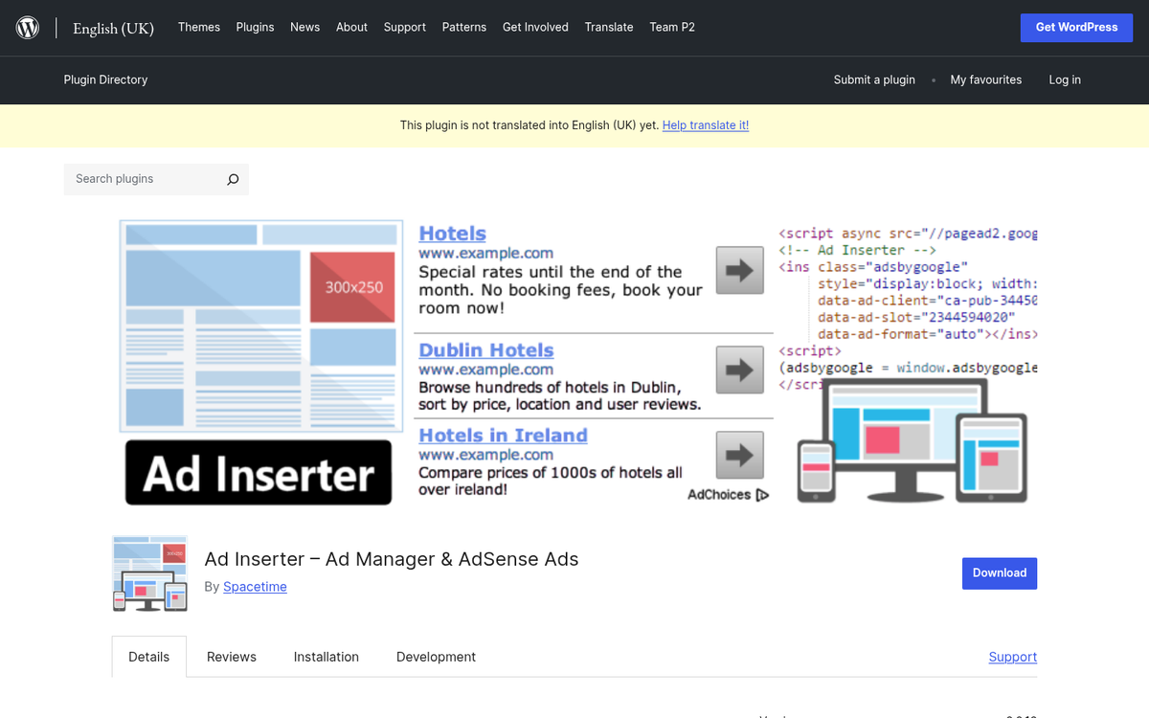Open the Spacetime author profile

255,587
